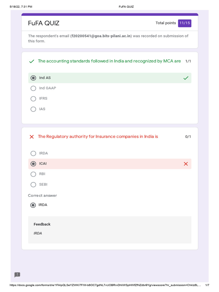
Task: Click the 0/1 score on insurance question
Action: coord(188,137)
